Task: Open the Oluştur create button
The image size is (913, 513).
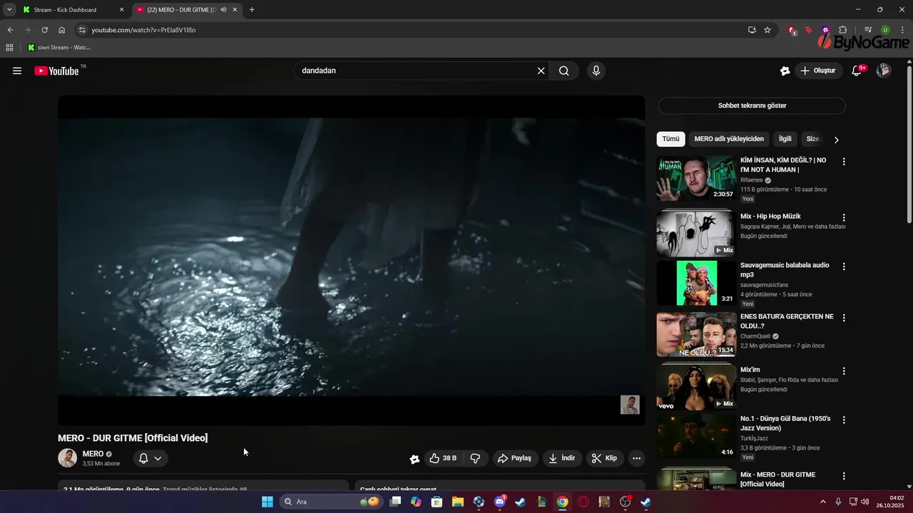Action: [x=820, y=71]
